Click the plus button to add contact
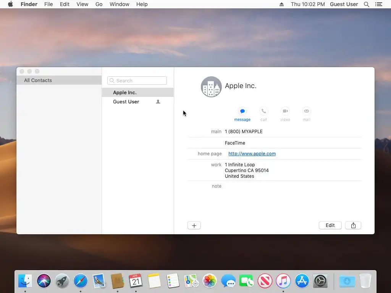Image resolution: width=391 pixels, height=293 pixels. [194, 225]
